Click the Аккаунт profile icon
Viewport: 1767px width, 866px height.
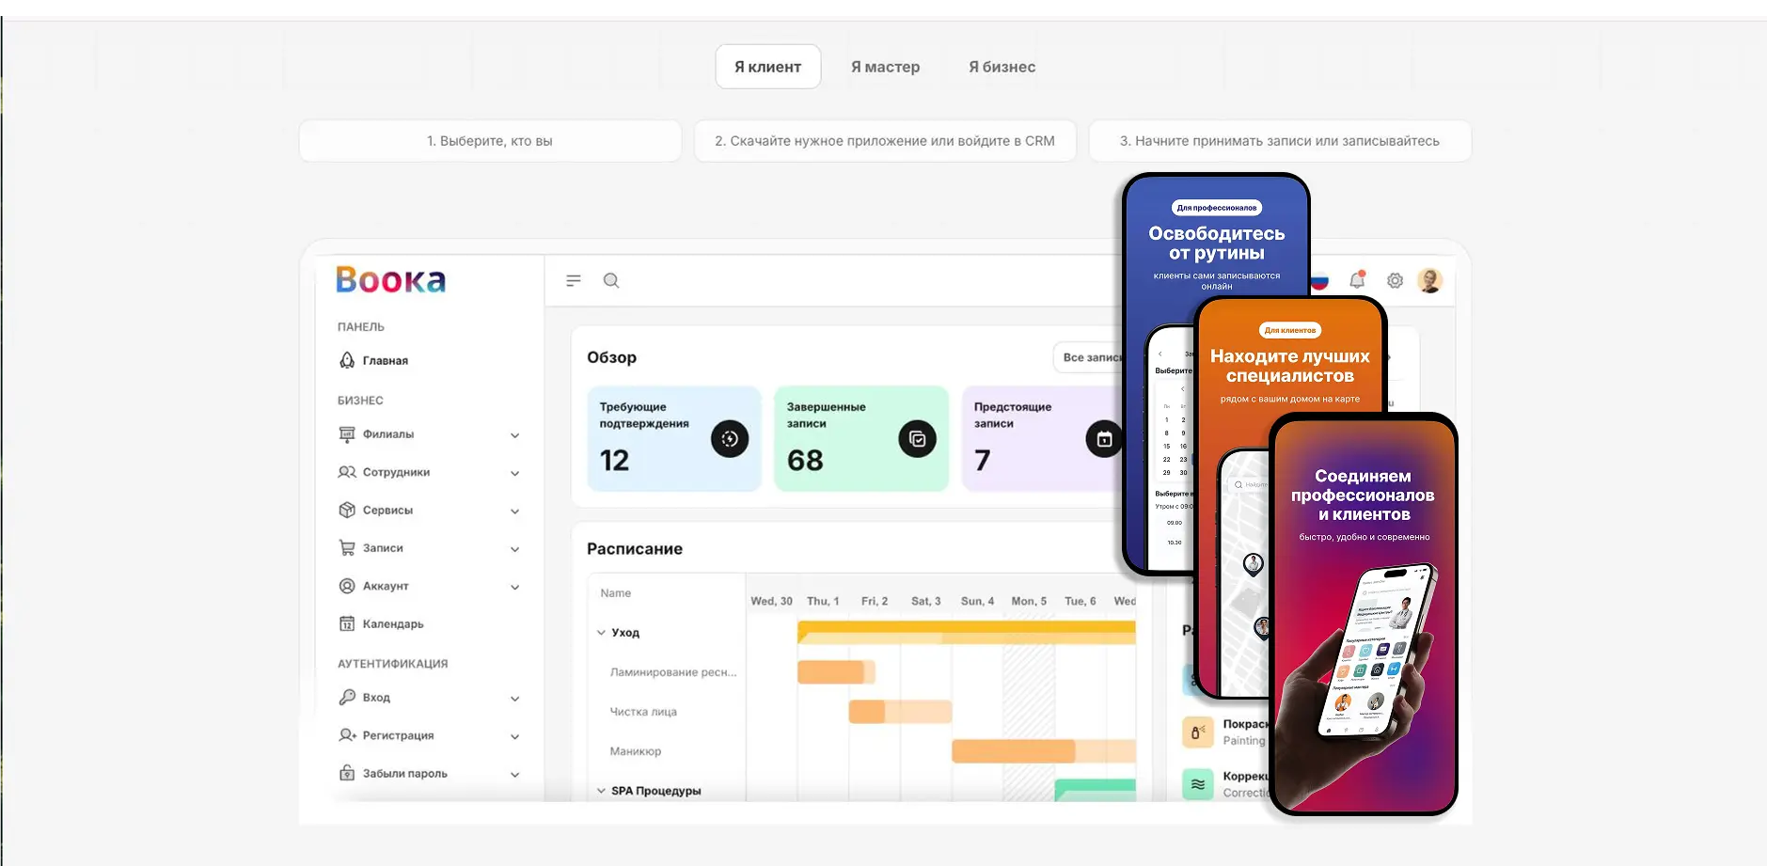click(x=347, y=586)
